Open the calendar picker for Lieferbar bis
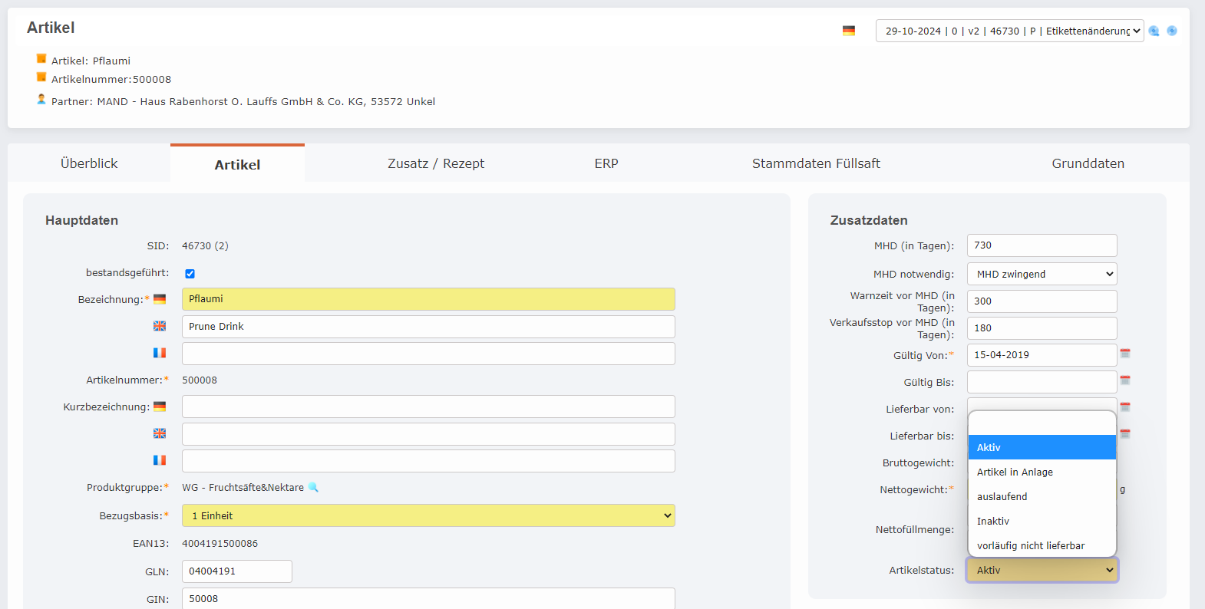Screen dimensions: 1205x609 coord(1125,433)
